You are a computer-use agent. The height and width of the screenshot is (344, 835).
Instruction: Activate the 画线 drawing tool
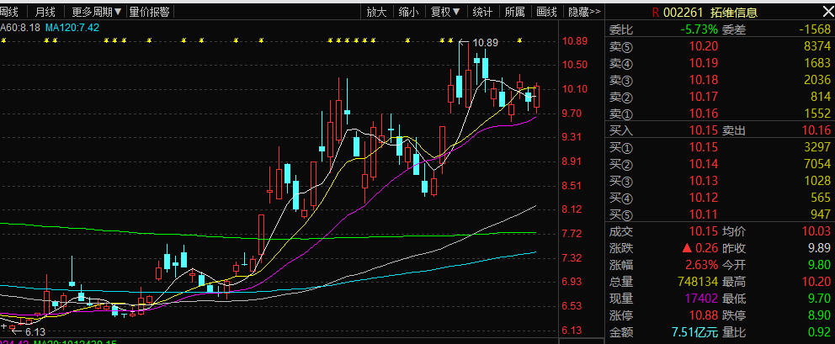(x=546, y=12)
